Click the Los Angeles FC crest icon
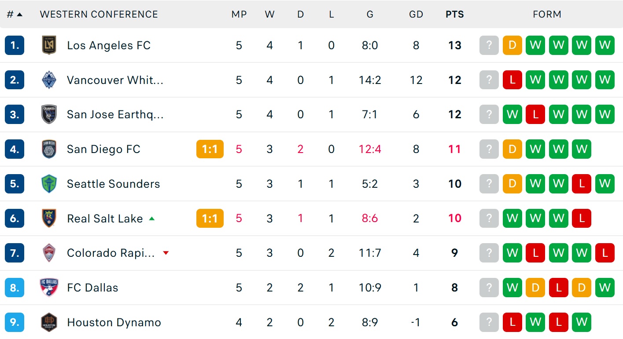Viewport: 623px width, 339px height. pos(49,45)
